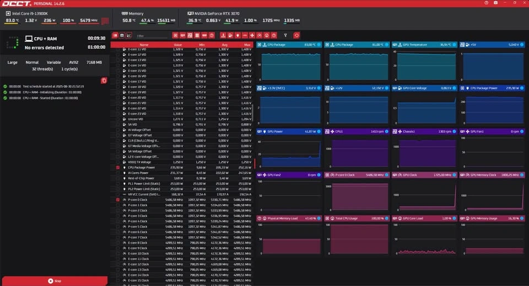Click the Intel Core i9-13900K header label
Screen dimensions: 529x286
pyautogui.click(x=30, y=13)
